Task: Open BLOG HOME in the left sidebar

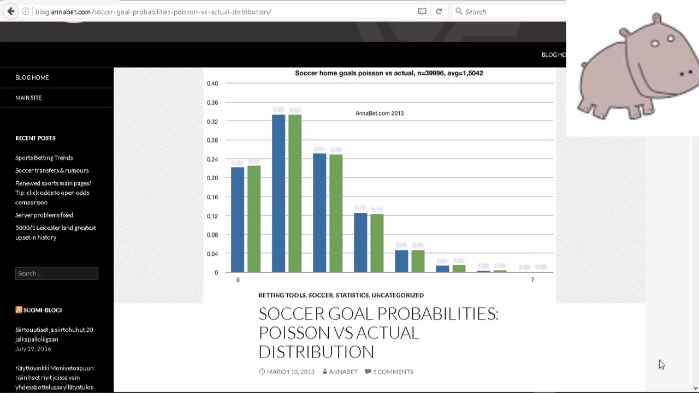Action: pyautogui.click(x=32, y=78)
